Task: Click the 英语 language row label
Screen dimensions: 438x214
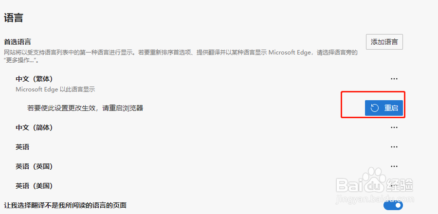Action: coord(22,147)
